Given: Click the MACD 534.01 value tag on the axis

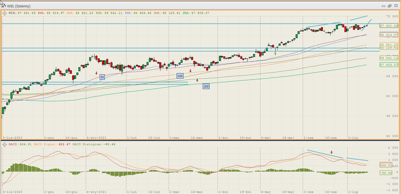Looking at the screenshot, I should [x=386, y=165].
